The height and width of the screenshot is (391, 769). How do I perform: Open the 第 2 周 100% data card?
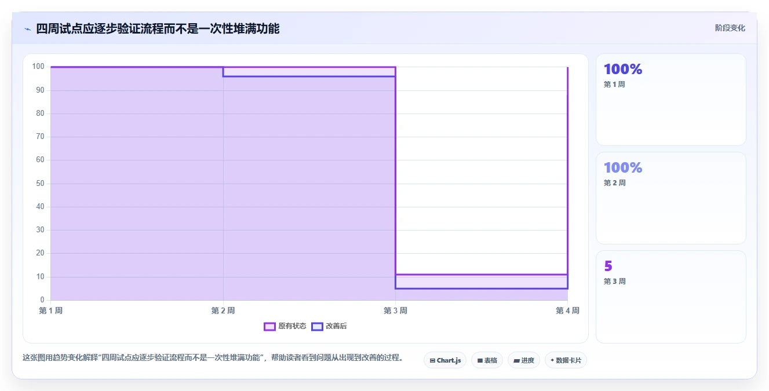point(671,198)
